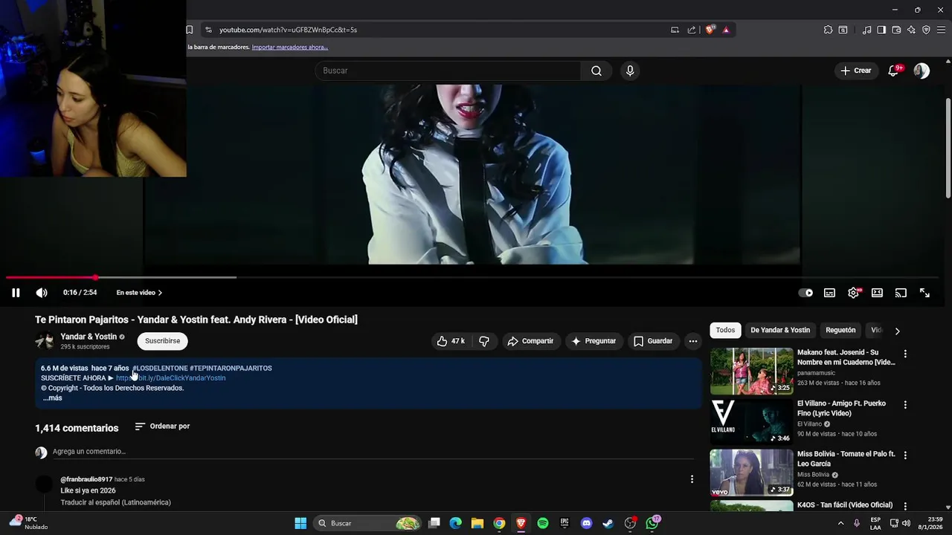Toggle video subtitles

[x=829, y=293]
